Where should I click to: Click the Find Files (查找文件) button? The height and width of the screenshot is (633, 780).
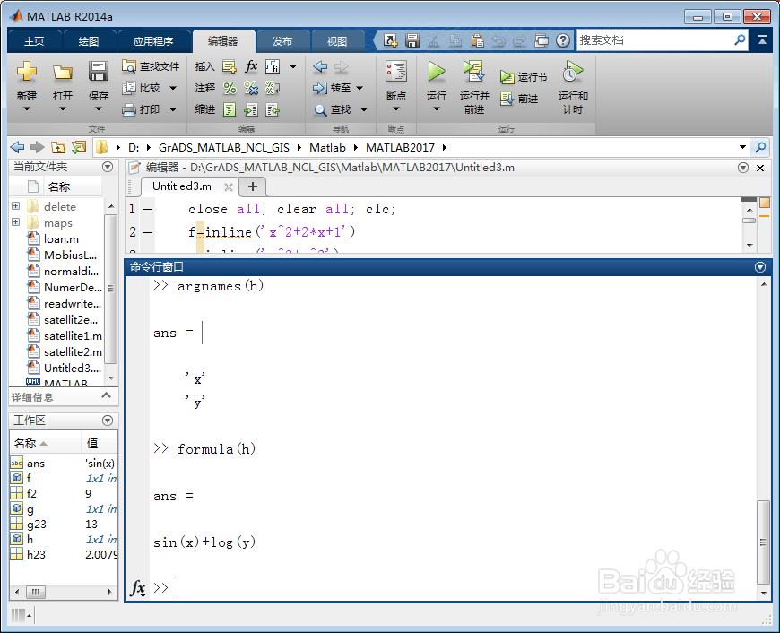pyautogui.click(x=151, y=66)
